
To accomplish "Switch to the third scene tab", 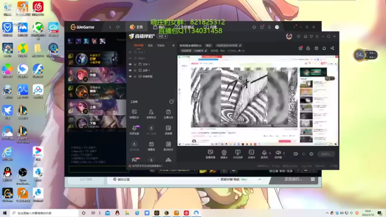I will point(161,45).
